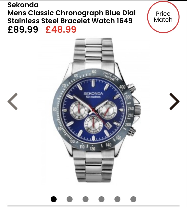
Task: Click the Mens Classic Chronograph product title
Action: [x=72, y=17]
